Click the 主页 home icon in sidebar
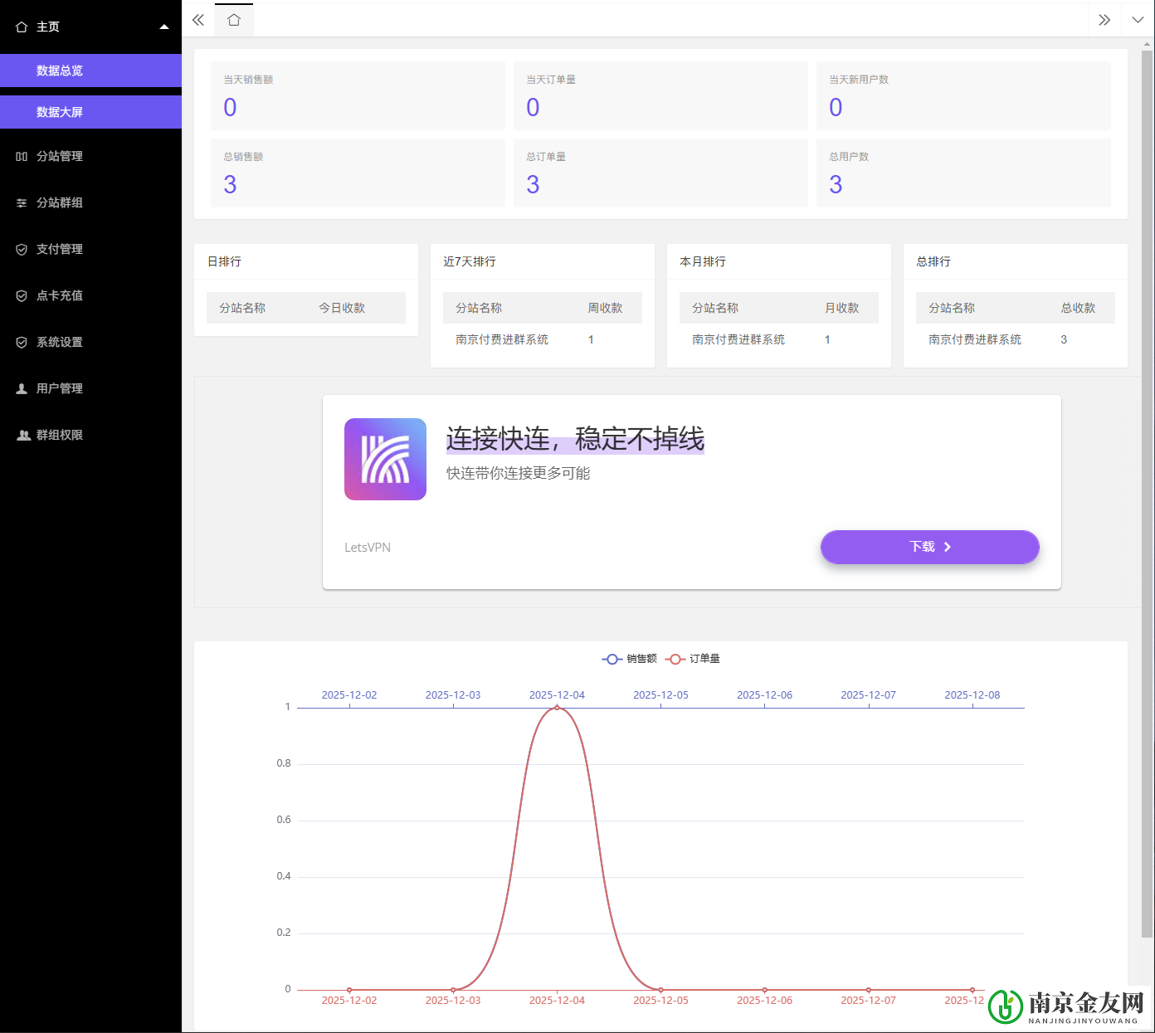The width and height of the screenshot is (1155, 1033). (x=19, y=27)
